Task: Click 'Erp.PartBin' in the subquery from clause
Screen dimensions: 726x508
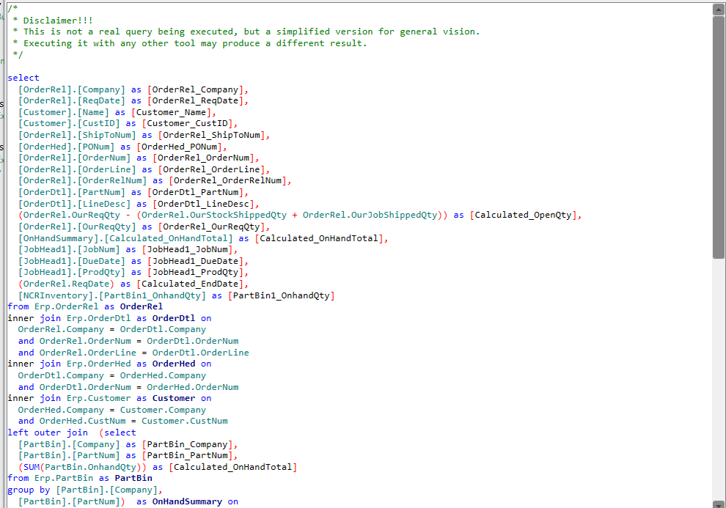Action: tap(64, 478)
